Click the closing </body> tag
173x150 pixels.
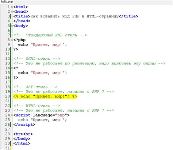click(x=22, y=139)
